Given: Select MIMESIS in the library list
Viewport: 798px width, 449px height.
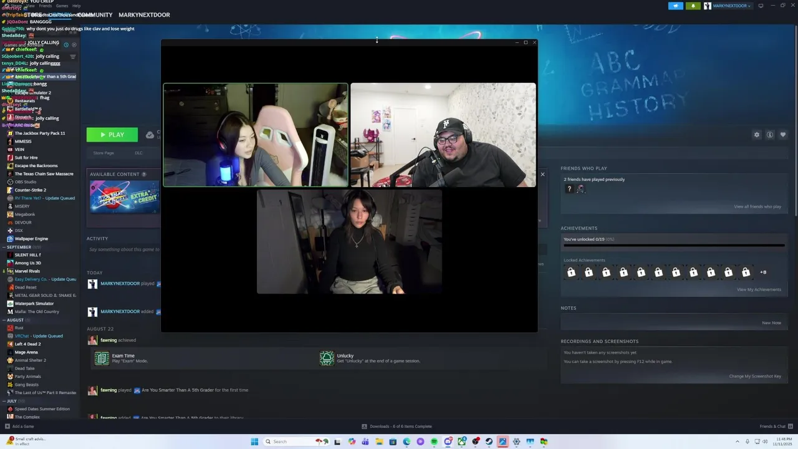Looking at the screenshot, I should tap(23, 142).
